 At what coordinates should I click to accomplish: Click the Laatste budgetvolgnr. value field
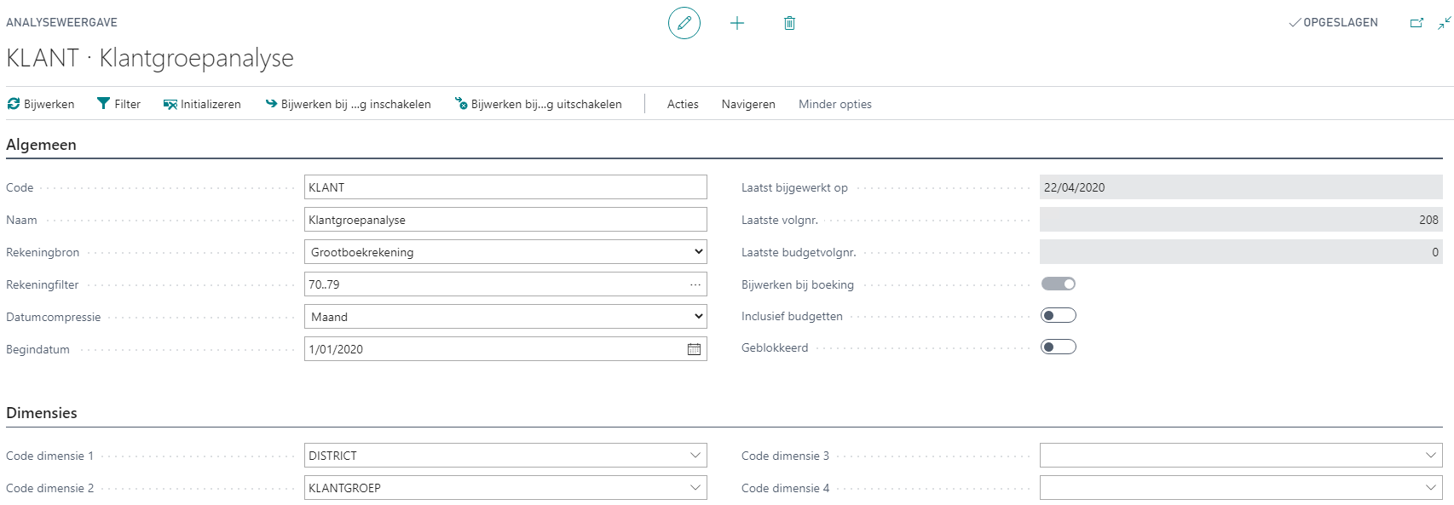[x=1241, y=252]
